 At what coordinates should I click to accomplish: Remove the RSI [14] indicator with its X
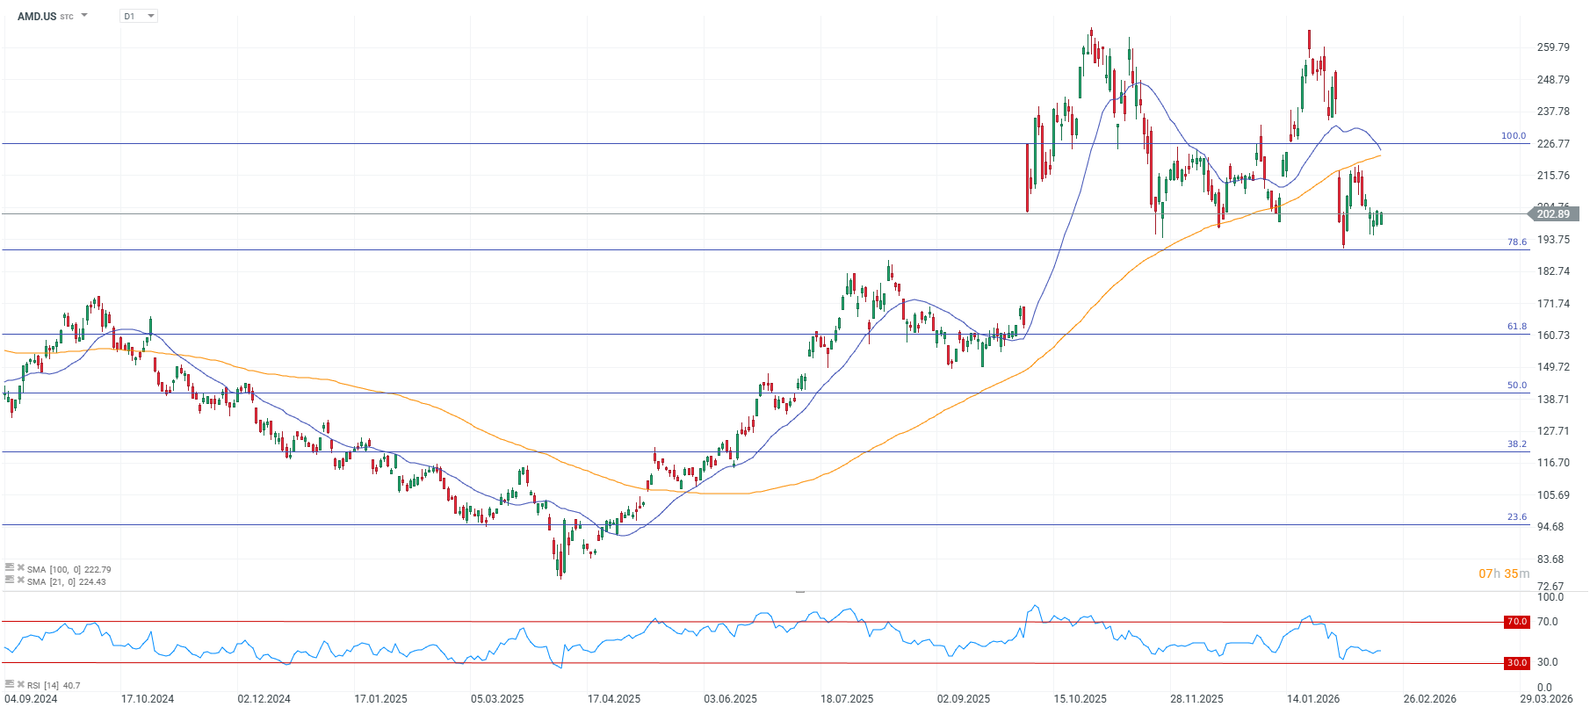(20, 684)
